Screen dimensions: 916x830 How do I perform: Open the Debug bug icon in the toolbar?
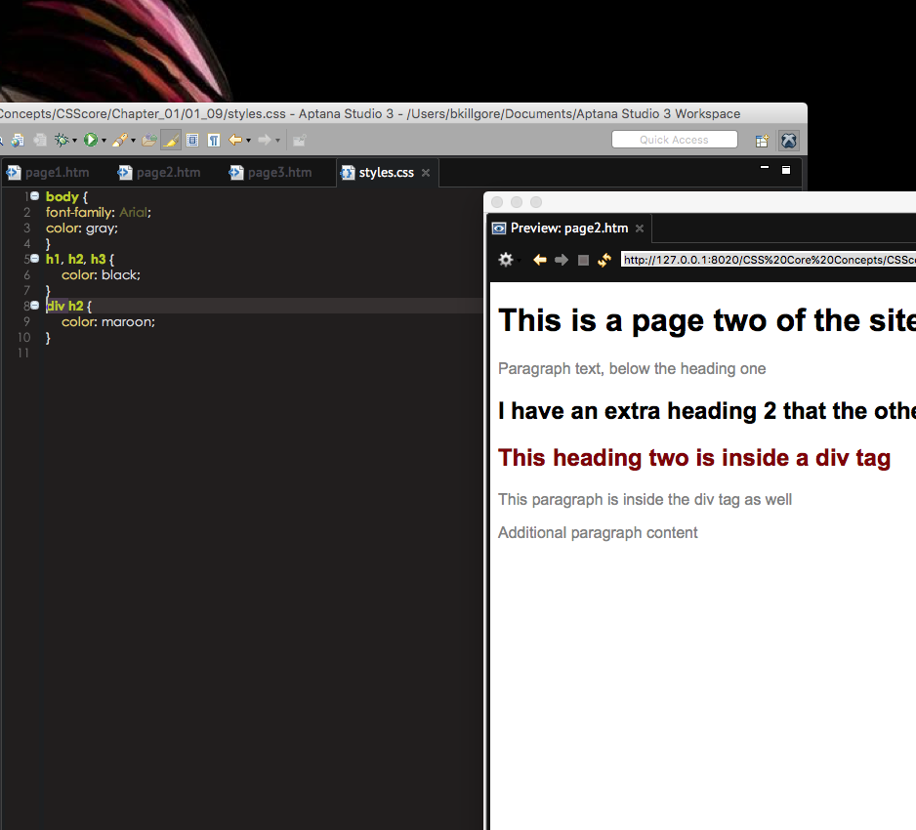(x=62, y=140)
